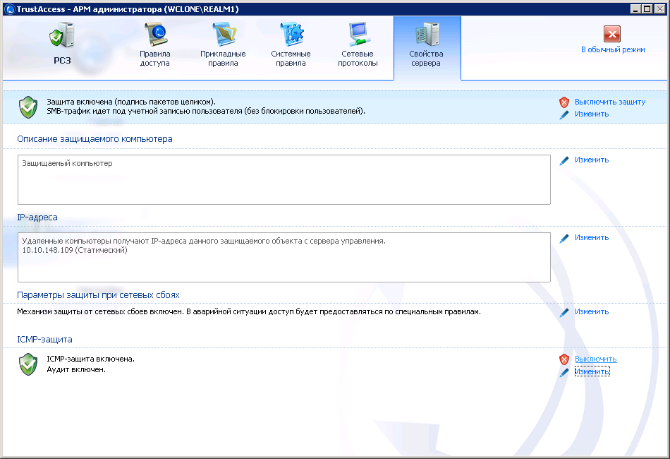Click the Описание защищаемого компьютера heading

[95, 139]
